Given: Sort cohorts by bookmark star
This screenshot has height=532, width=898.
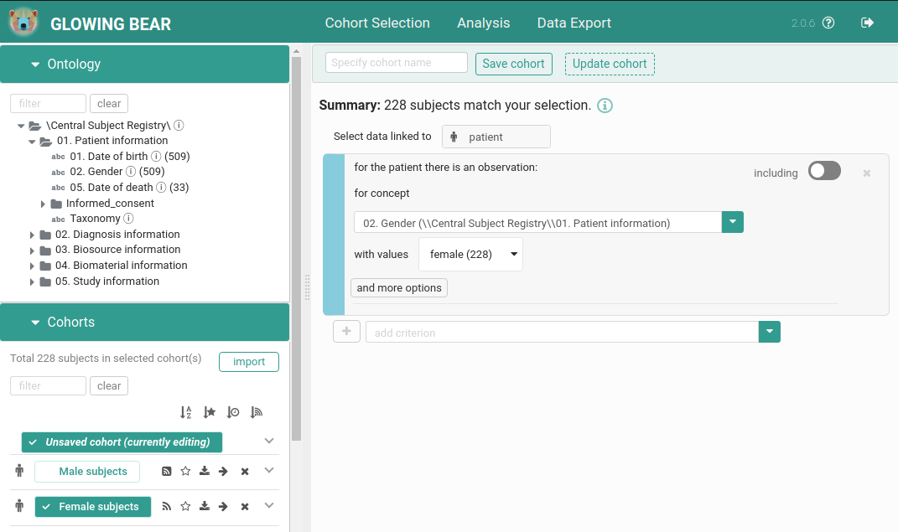Looking at the screenshot, I should tap(209, 412).
